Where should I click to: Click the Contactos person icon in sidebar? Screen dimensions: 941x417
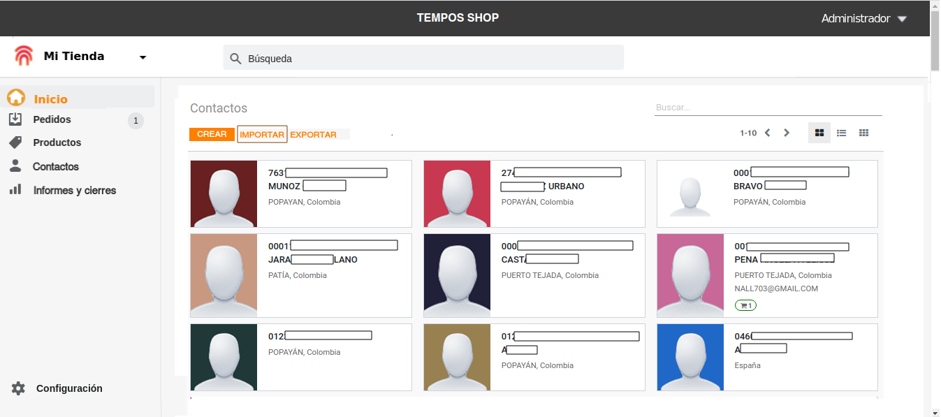tap(15, 166)
